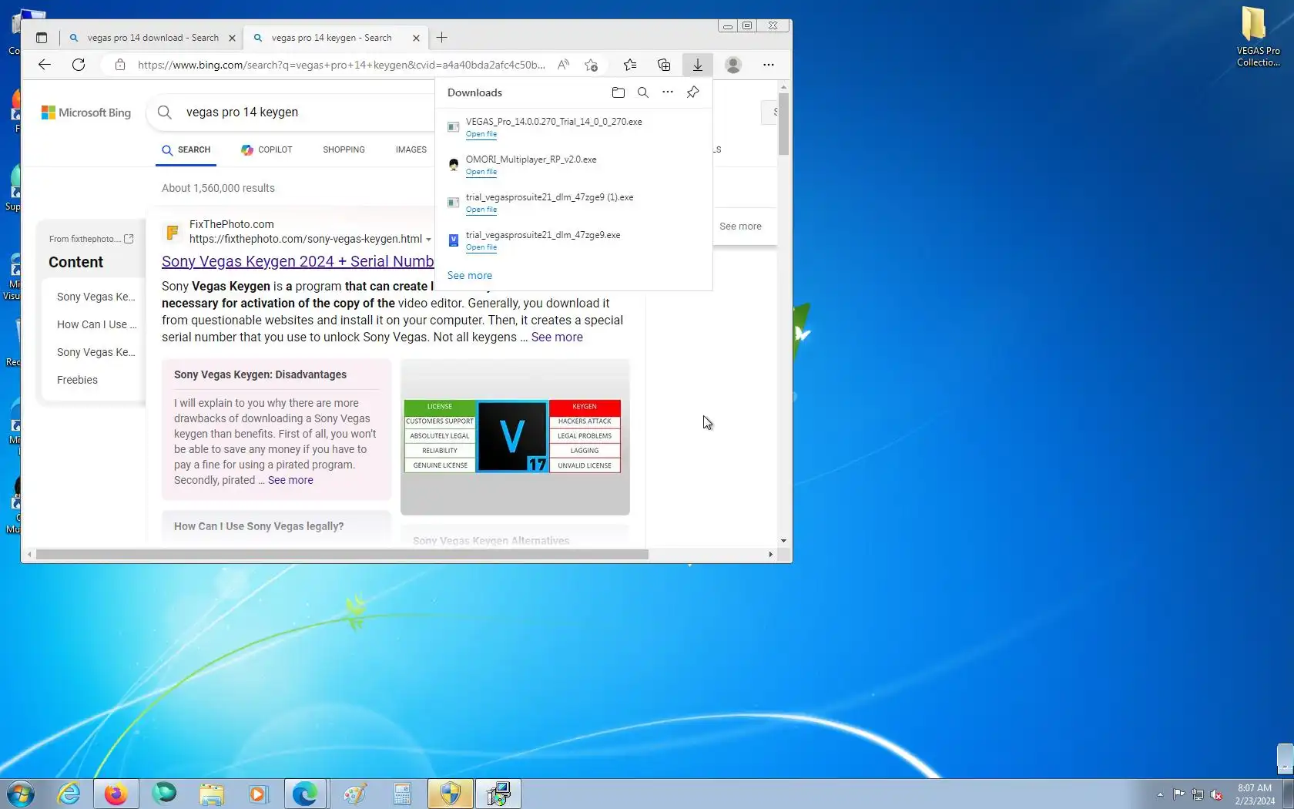Switch to the COPILOT tab
The image size is (1294, 809).
point(267,150)
